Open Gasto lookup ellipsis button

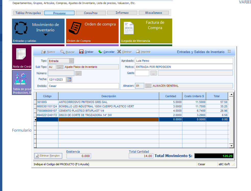coord(153,73)
